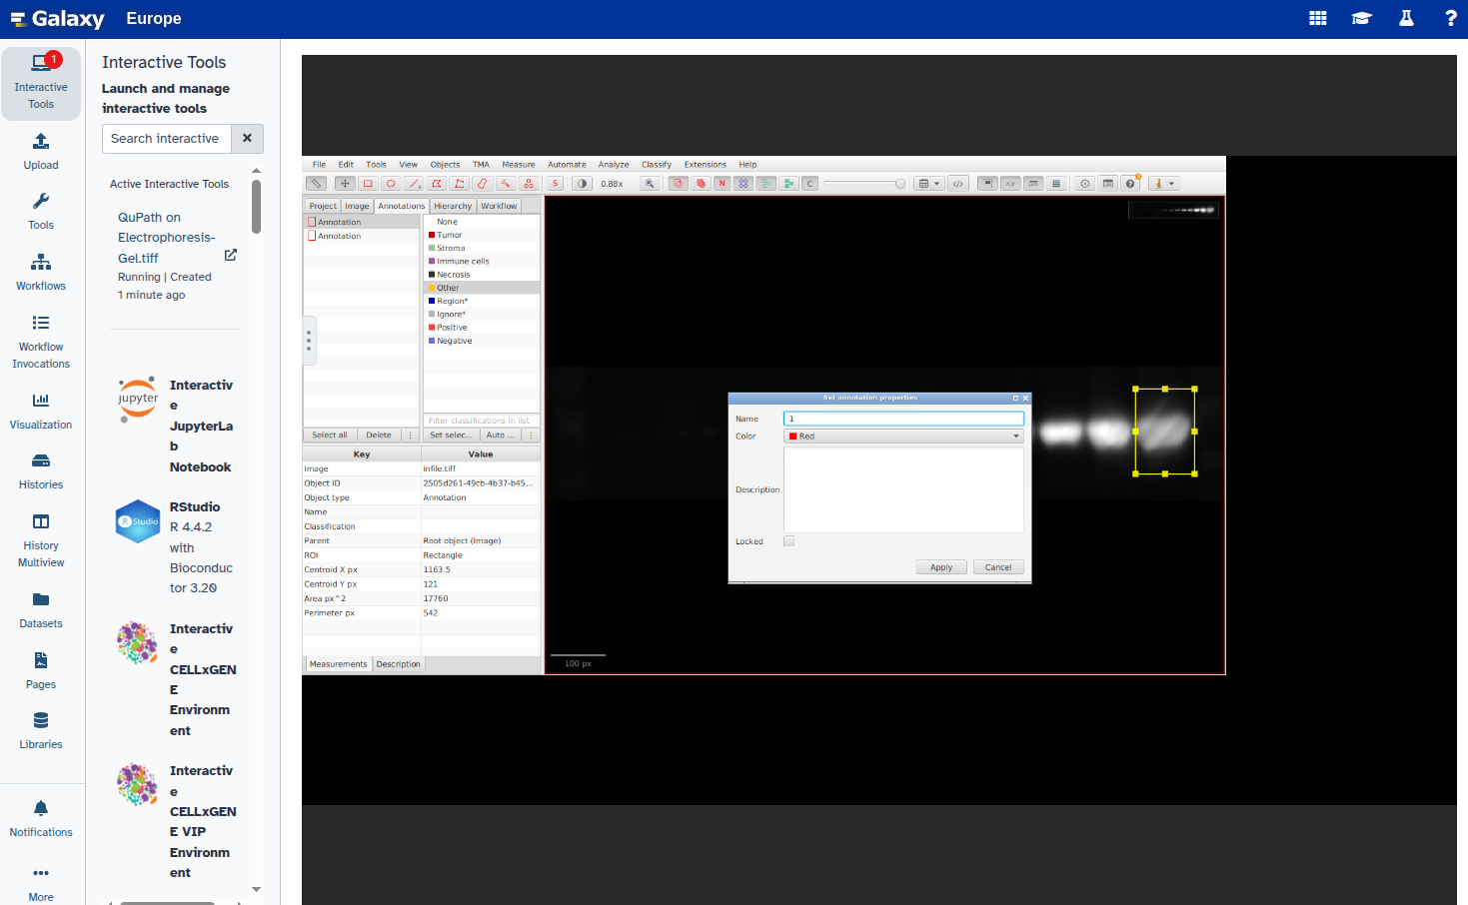Viewport: 1468px width, 905px height.
Task: Select the Polyline drawing tool
Action: pos(460,184)
